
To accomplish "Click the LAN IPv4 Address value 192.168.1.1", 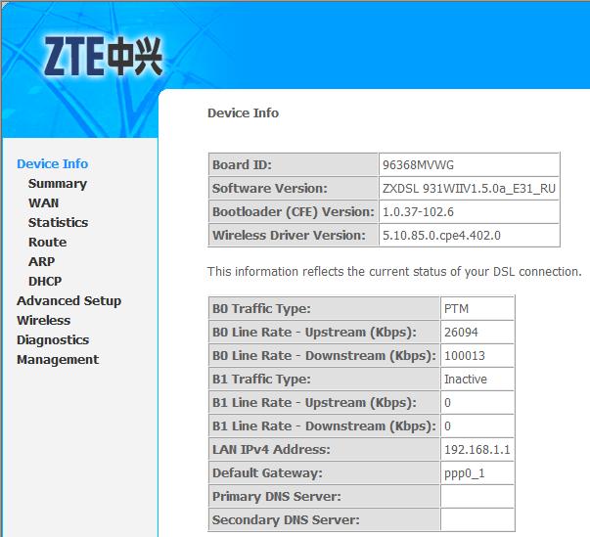I will (477, 449).
